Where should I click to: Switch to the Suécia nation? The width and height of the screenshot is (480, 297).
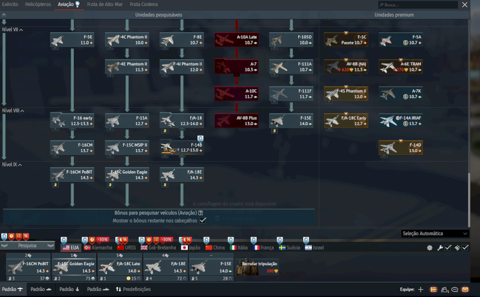[x=289, y=247]
